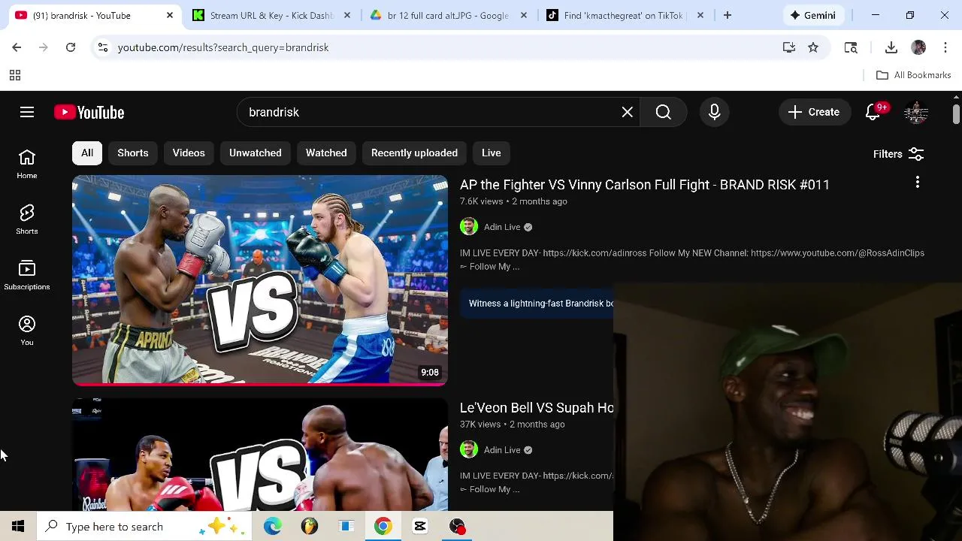Go forward with the browser forward arrow

tap(44, 47)
